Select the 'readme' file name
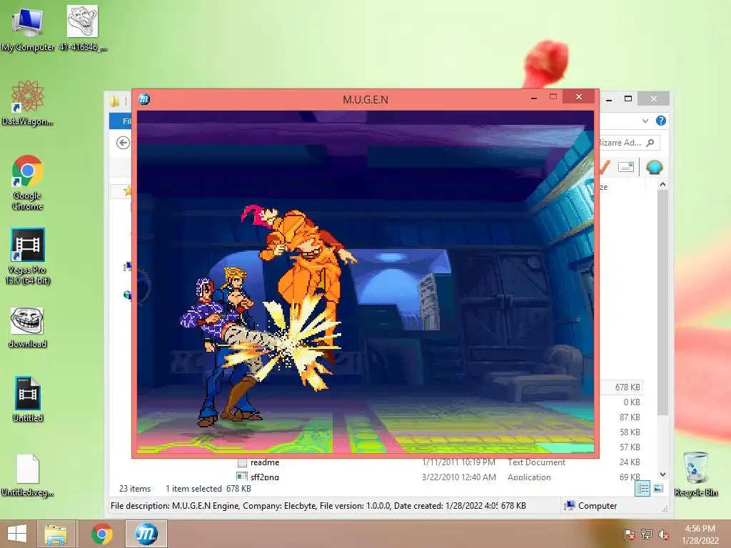 pos(265,462)
